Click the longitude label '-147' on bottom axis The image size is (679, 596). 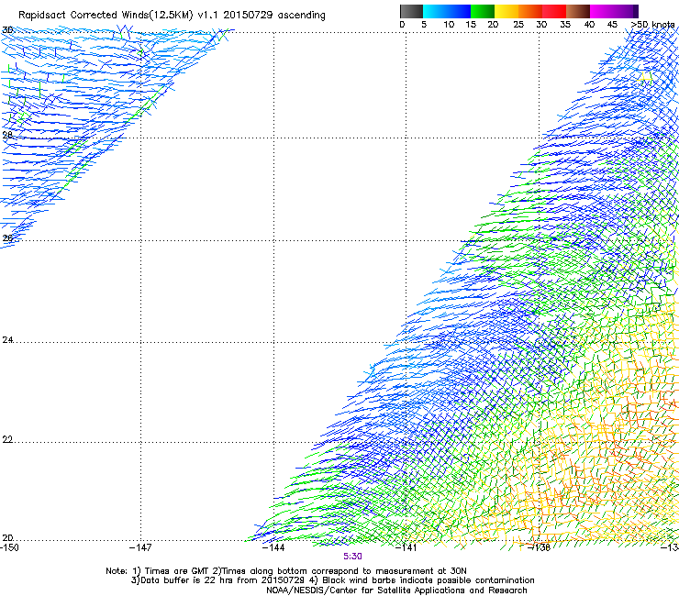(140, 547)
